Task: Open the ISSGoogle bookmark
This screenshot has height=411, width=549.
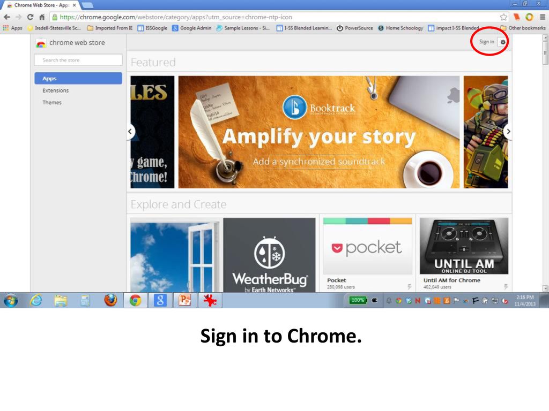Action: point(152,28)
